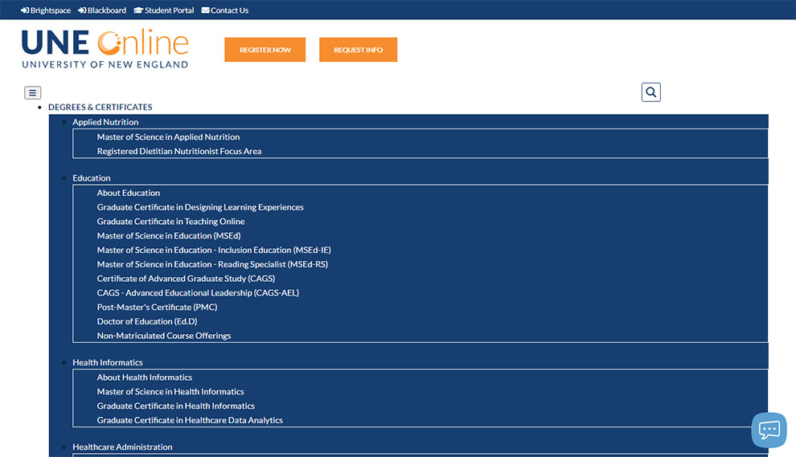Open CAGS Advanced Educational Leadership (CAGS-AEL) link
This screenshot has width=796, height=457.
pos(198,292)
